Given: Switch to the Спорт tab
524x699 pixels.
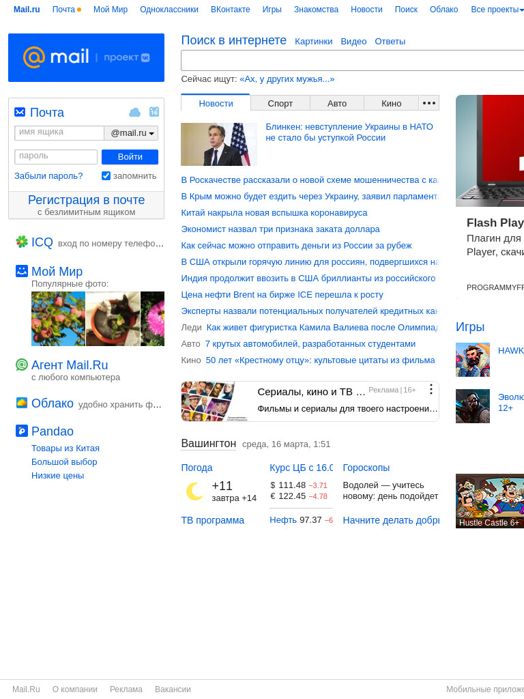Looking at the screenshot, I should point(280,104).
